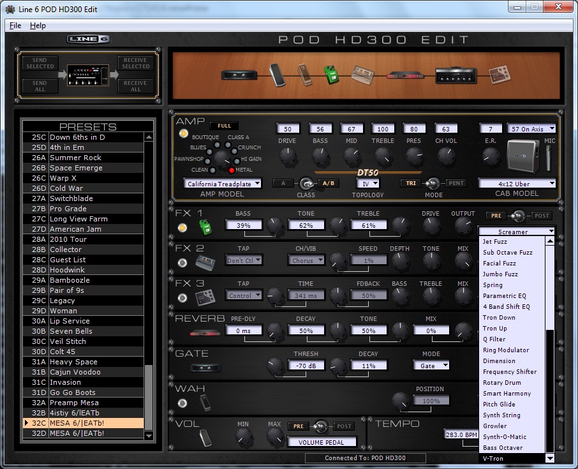This screenshot has height=469, width=578.
Task: Toggle FX 2 on/off button
Action: pyautogui.click(x=182, y=263)
